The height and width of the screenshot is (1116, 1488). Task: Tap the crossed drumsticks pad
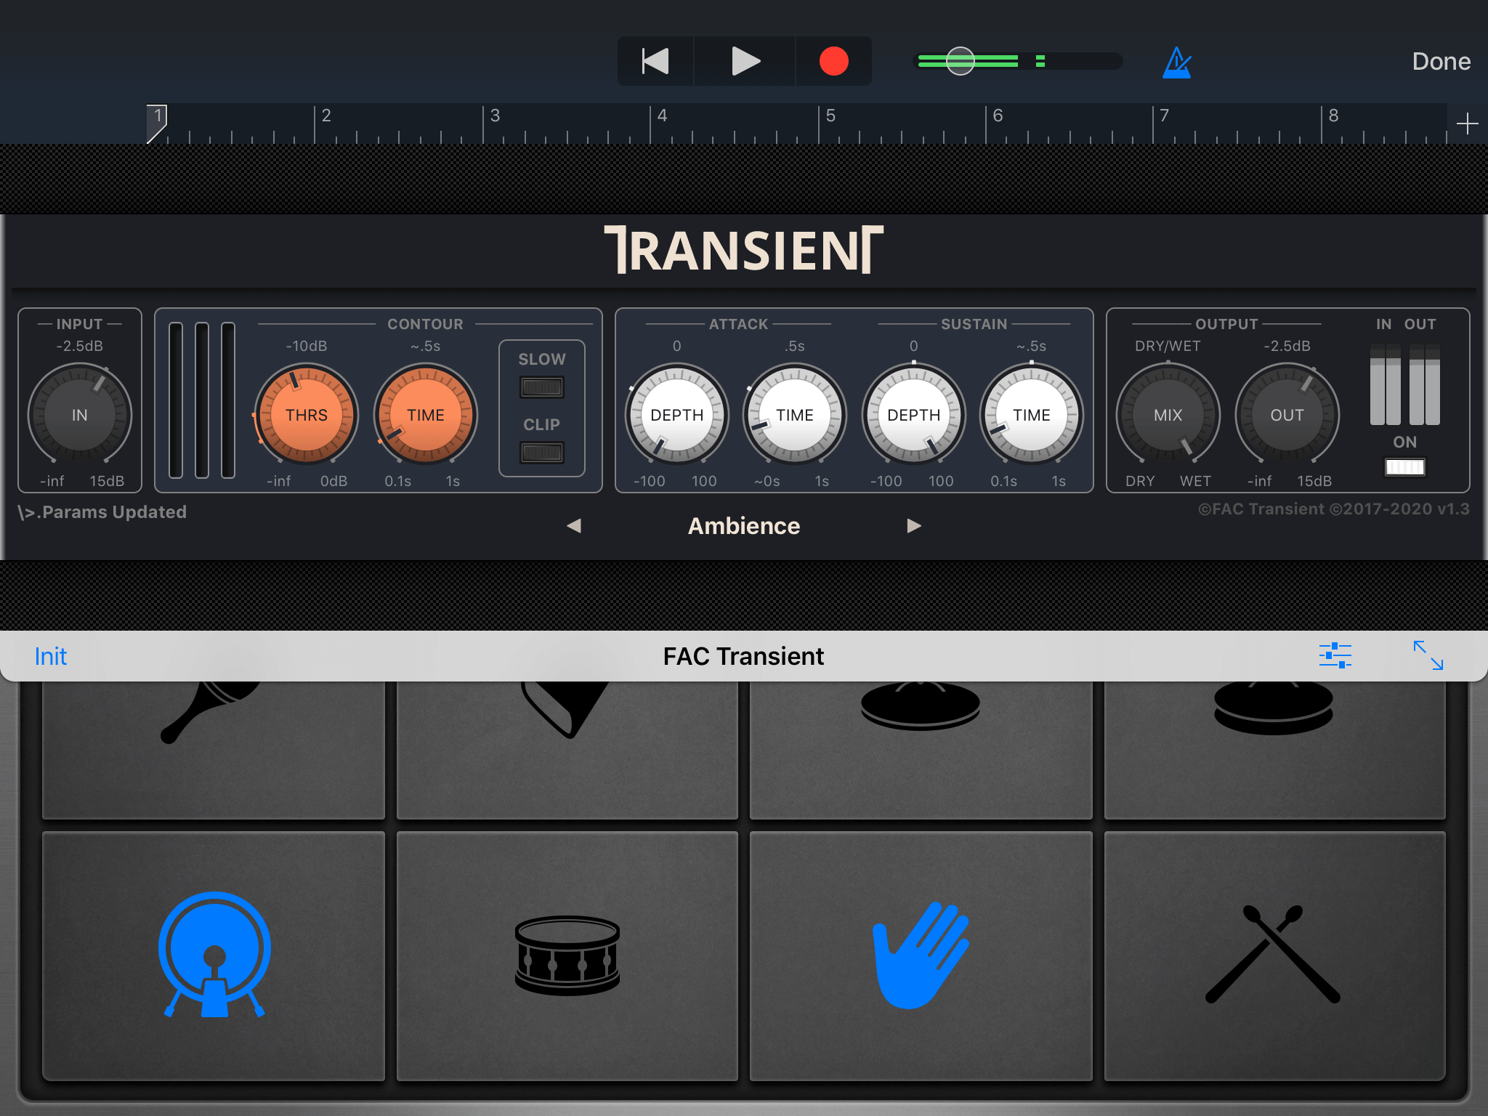click(x=1274, y=955)
